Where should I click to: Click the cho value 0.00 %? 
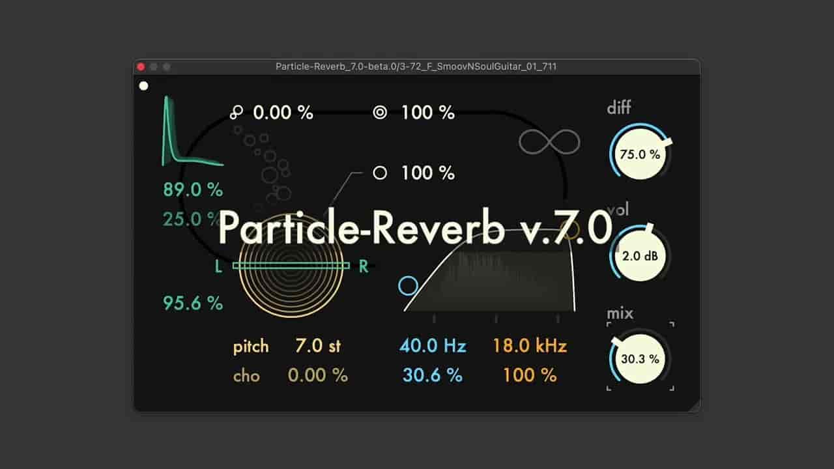318,376
